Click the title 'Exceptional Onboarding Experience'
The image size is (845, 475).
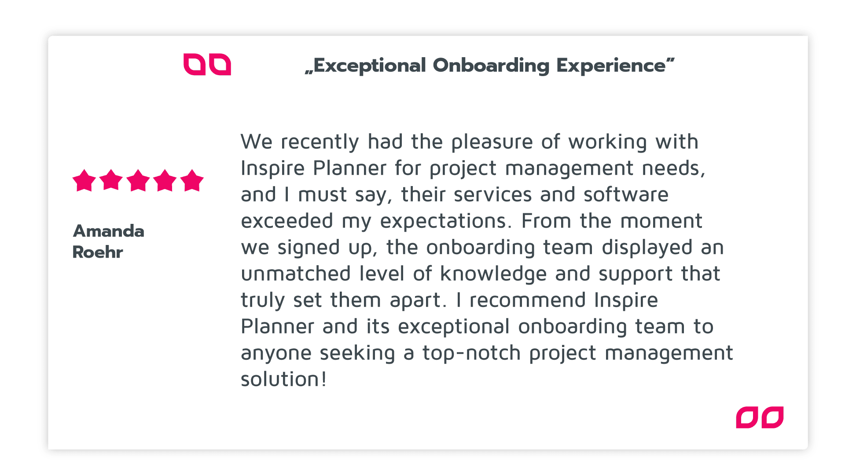point(489,66)
